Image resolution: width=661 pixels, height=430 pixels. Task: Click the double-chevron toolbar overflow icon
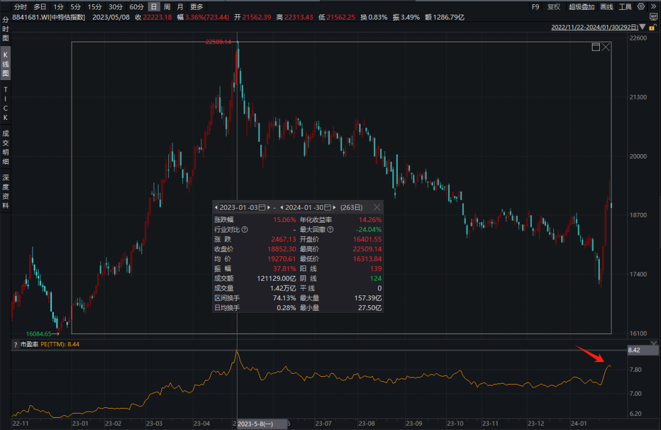(652, 7)
